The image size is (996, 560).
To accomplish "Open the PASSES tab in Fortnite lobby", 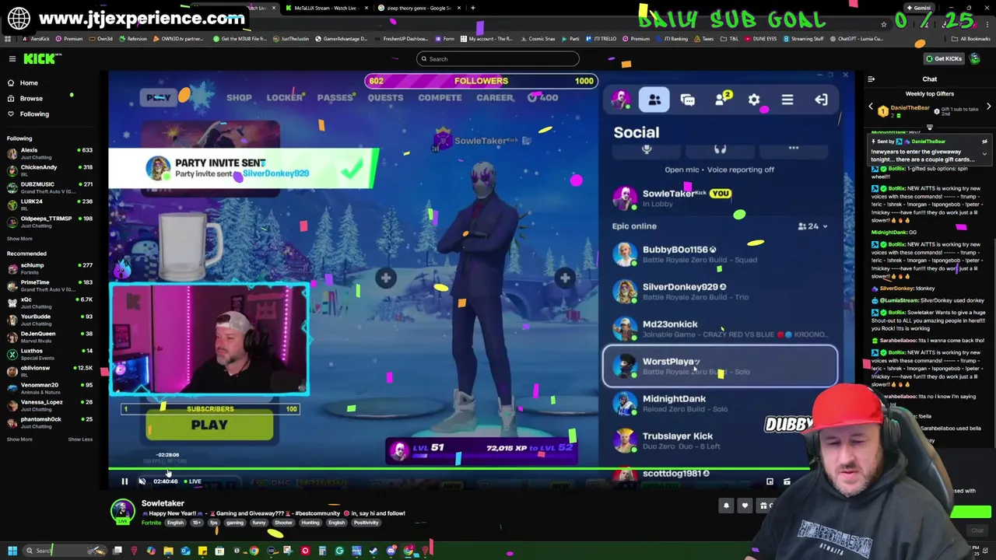I will (335, 98).
